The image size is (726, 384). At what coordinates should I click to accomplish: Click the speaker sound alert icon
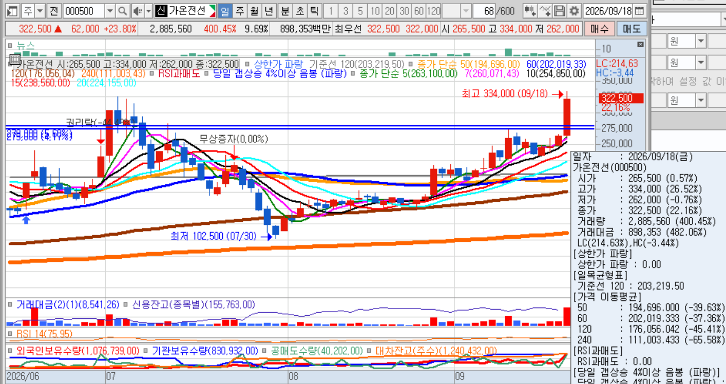click(x=137, y=11)
